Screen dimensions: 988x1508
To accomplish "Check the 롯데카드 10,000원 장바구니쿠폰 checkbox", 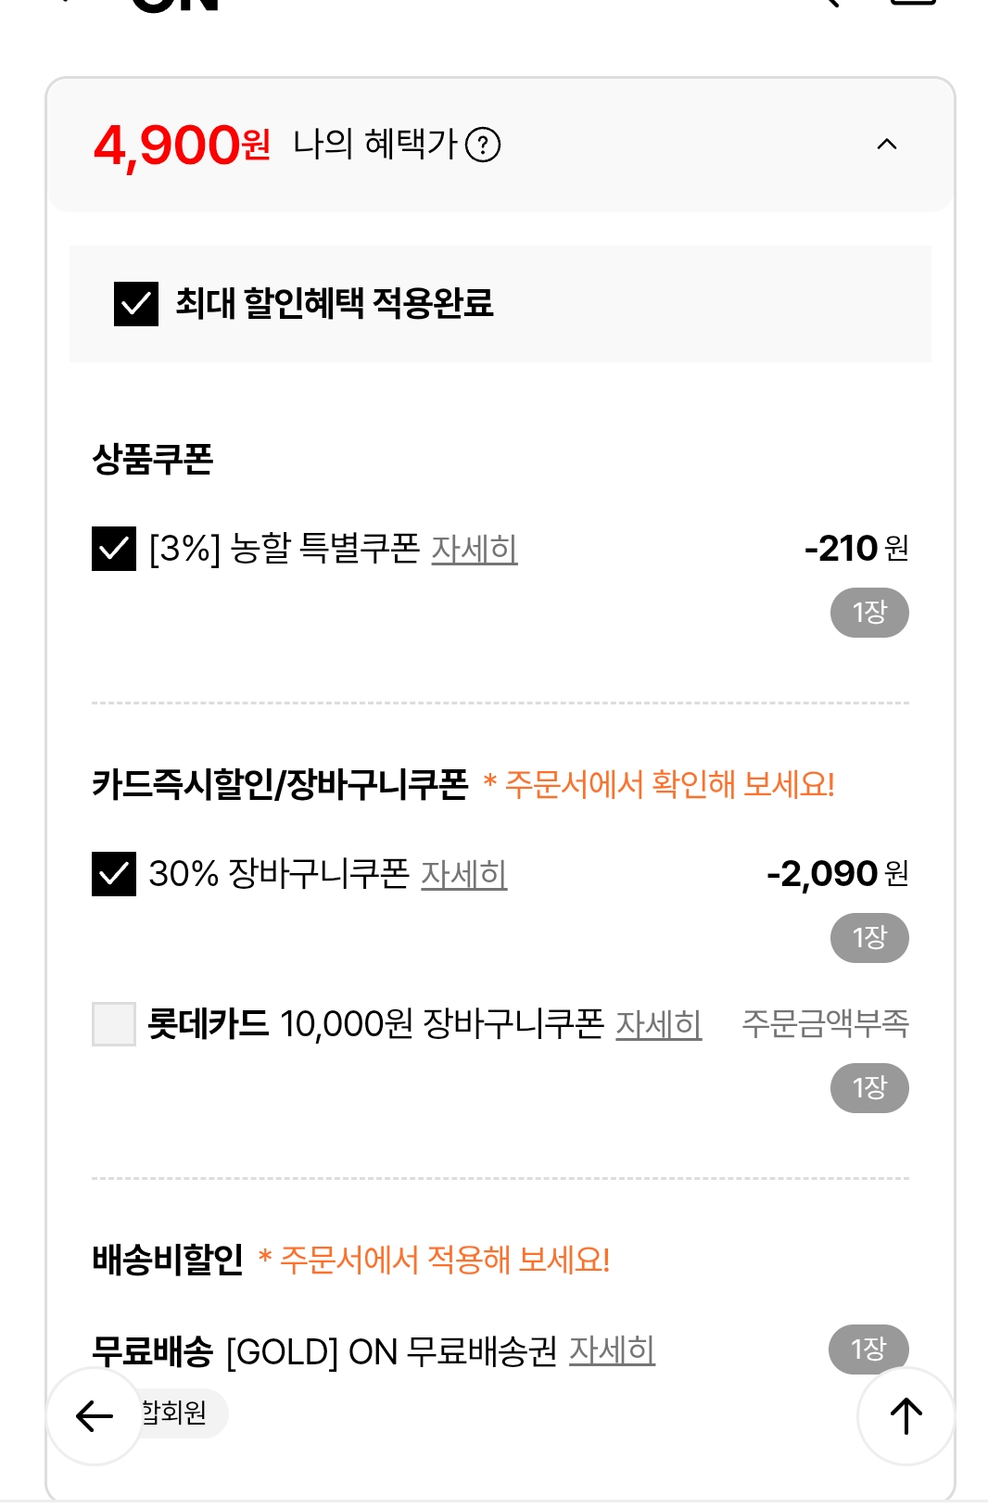I will [114, 1023].
